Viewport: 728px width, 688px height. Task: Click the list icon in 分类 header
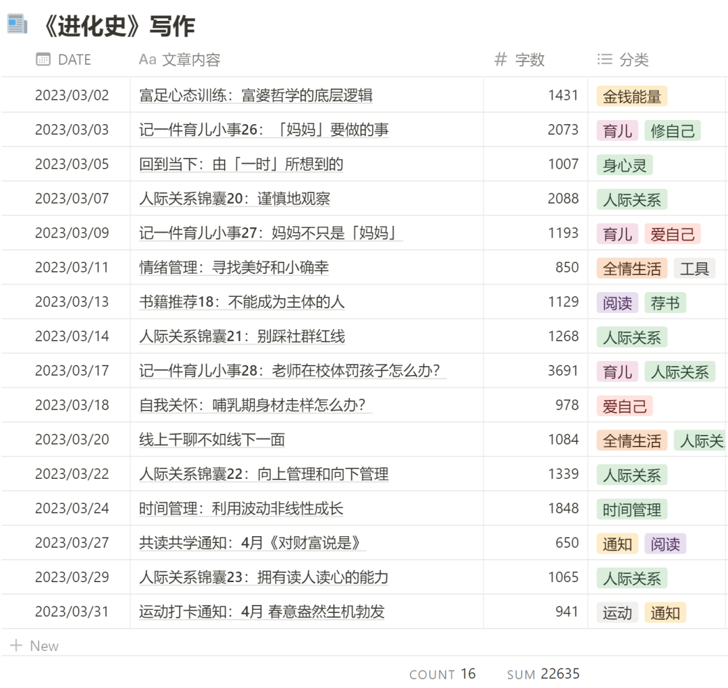pos(605,59)
